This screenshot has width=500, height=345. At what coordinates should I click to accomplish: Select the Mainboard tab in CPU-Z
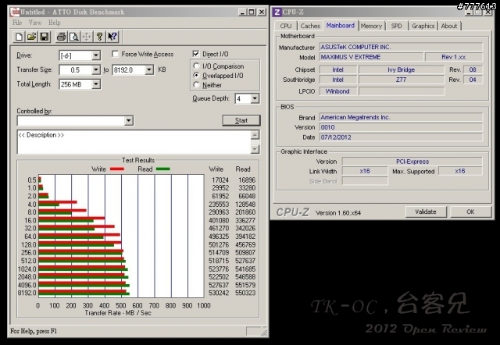click(341, 26)
